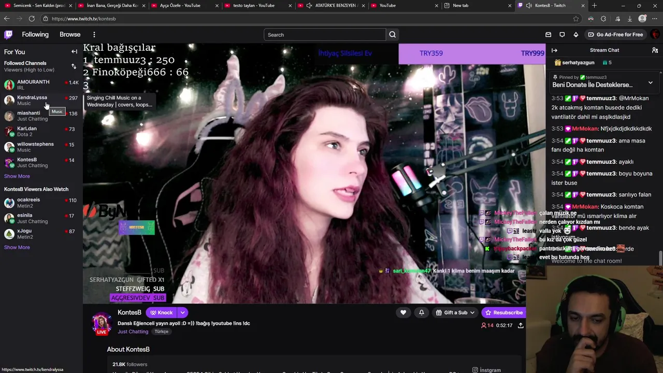Screen dimensions: 663x373
Task: Click the Türkçe language tag
Action: 161,332
